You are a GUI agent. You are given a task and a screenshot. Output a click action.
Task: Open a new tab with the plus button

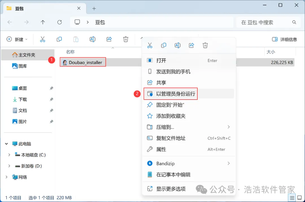point(94,8)
